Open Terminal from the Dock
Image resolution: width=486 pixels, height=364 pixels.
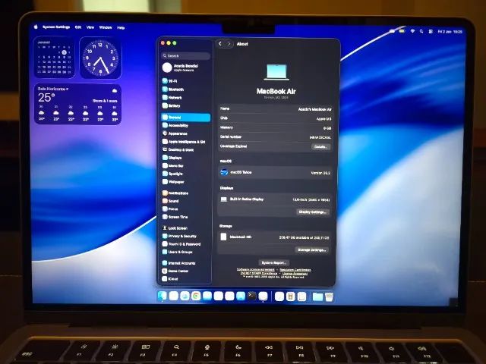click(252, 297)
